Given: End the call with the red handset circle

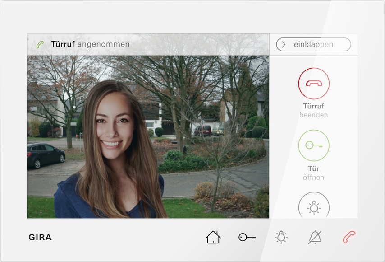Looking at the screenshot, I should 313,84.
